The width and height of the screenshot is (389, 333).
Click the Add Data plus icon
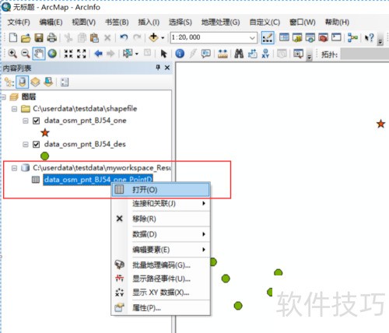coord(153,37)
